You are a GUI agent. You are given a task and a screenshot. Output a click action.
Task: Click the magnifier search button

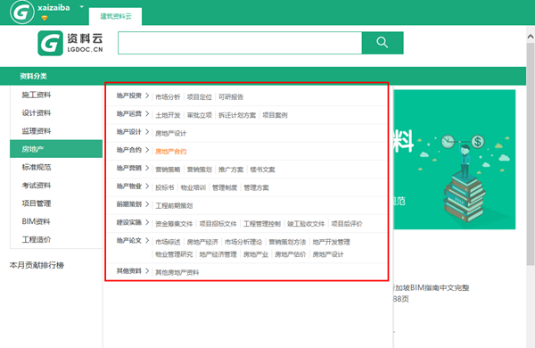tap(383, 43)
